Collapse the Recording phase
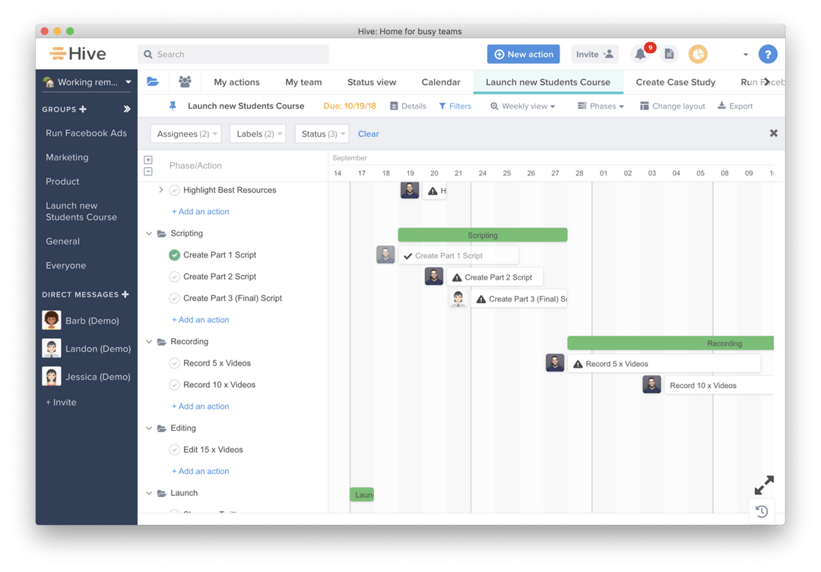This screenshot has width=821, height=572. pos(149,341)
